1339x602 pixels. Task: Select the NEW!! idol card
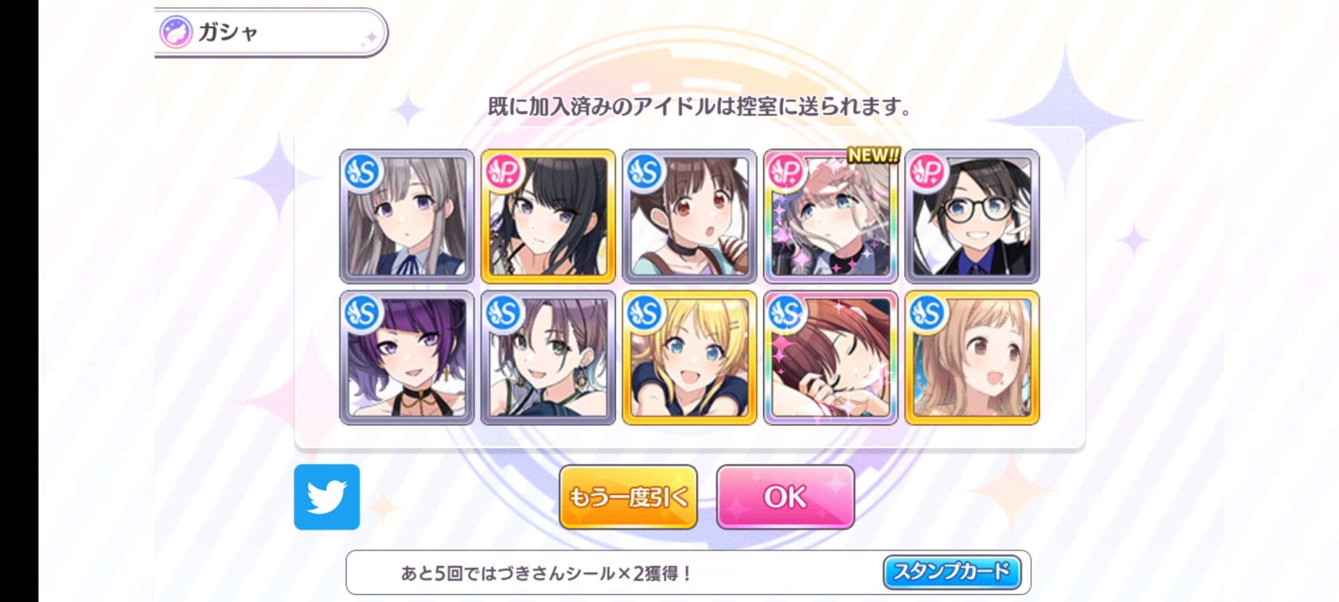831,216
